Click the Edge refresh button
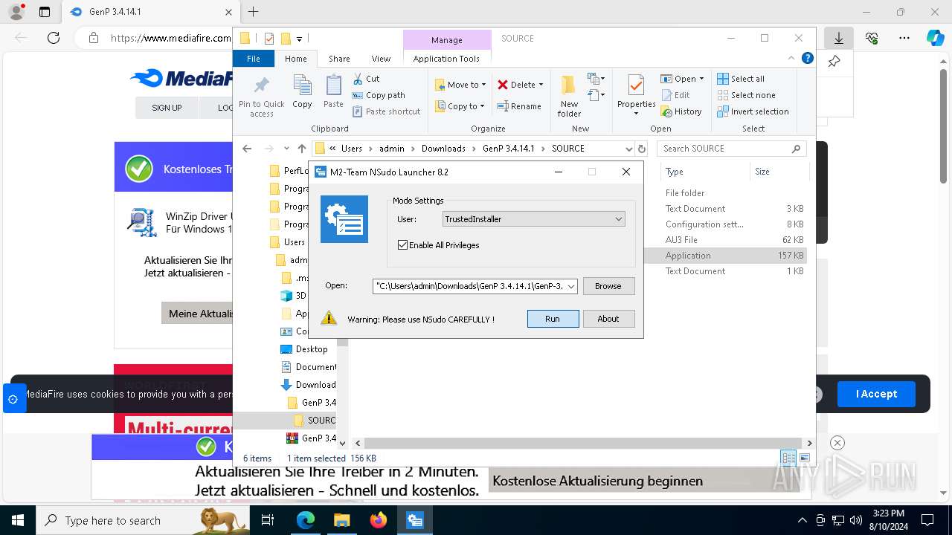The height and width of the screenshot is (535, 952). click(54, 38)
